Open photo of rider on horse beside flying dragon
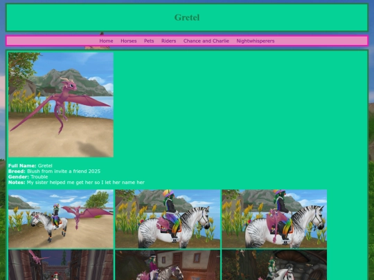374x280 pixels. click(x=61, y=219)
